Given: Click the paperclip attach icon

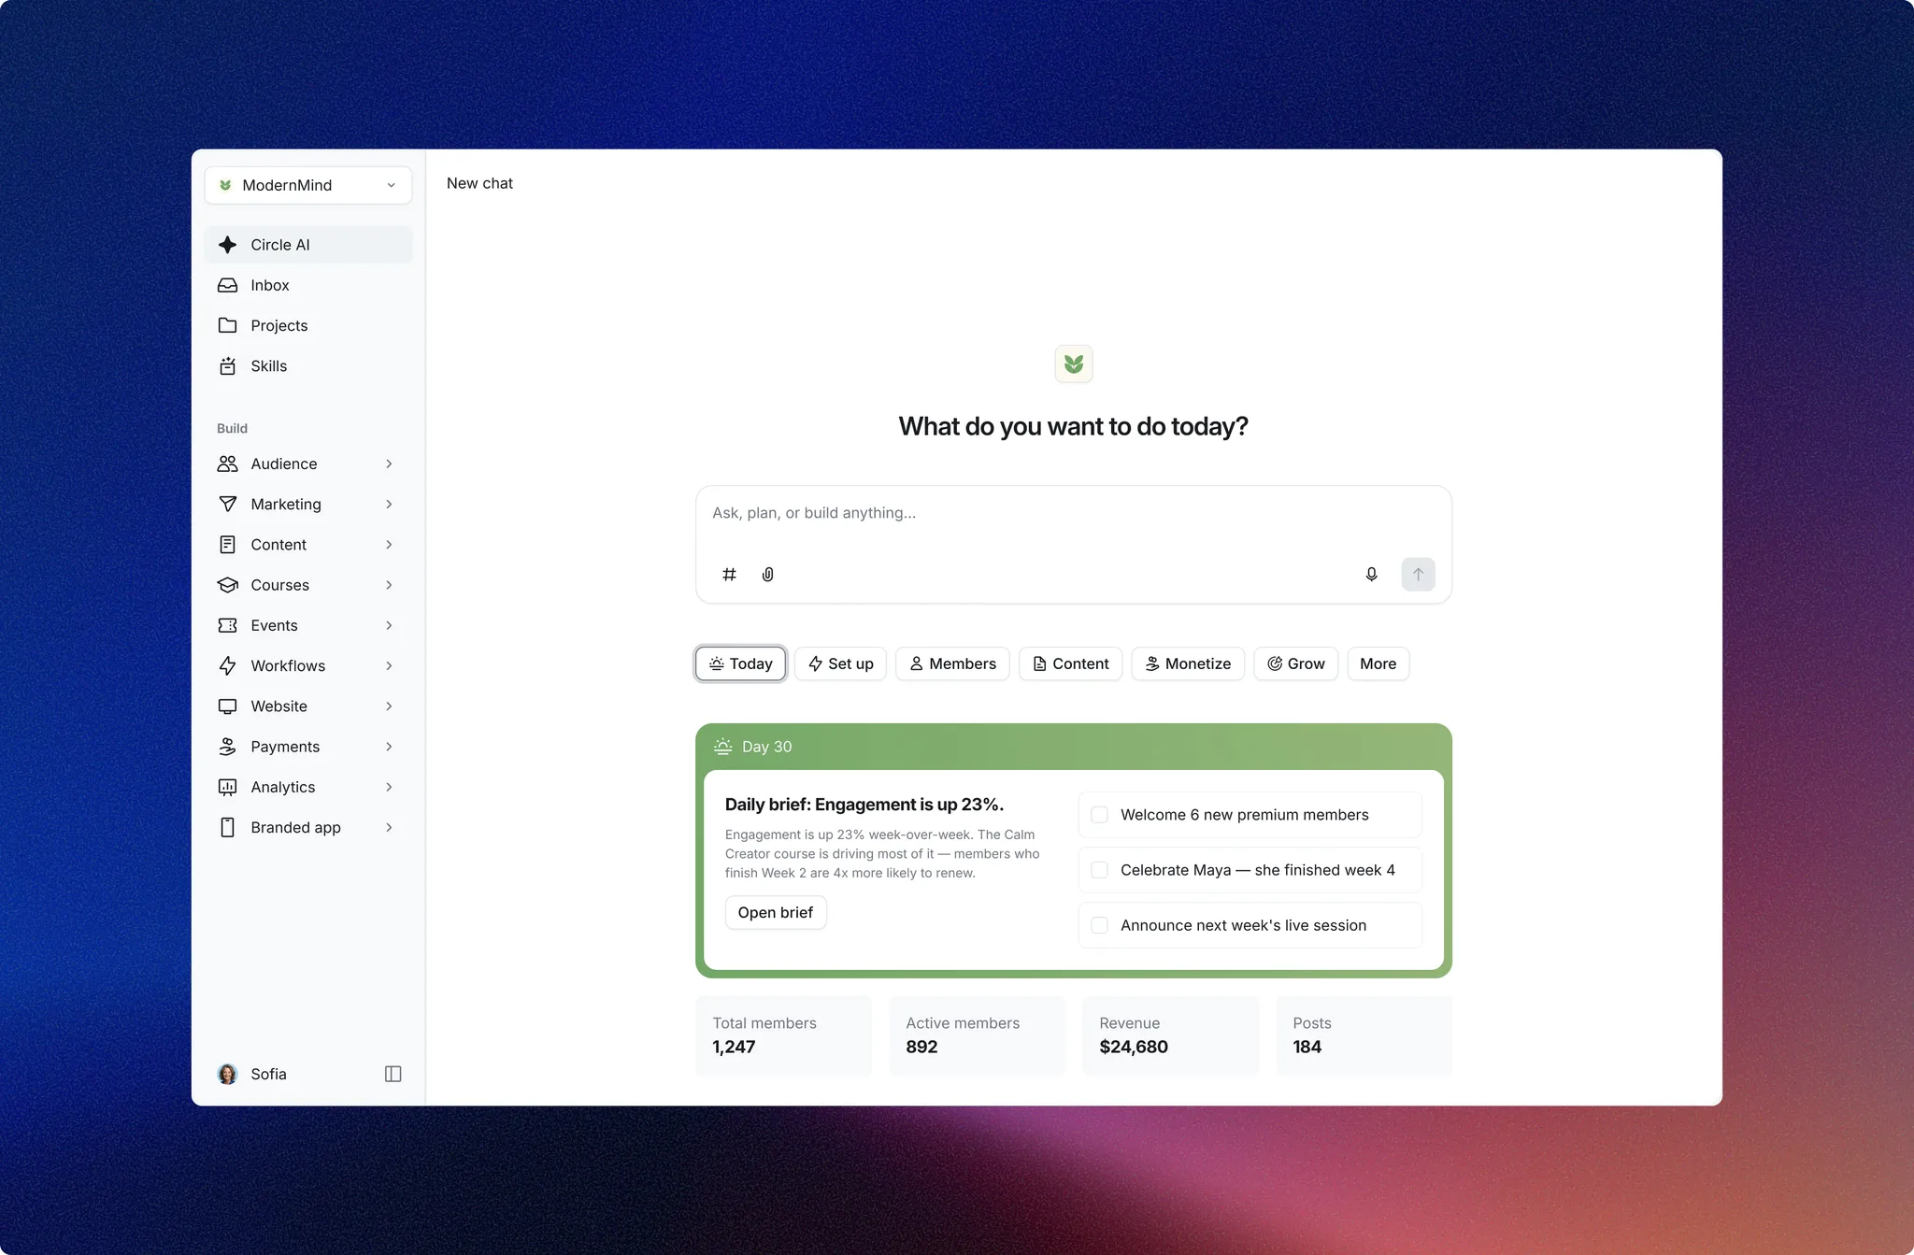Looking at the screenshot, I should coord(767,574).
